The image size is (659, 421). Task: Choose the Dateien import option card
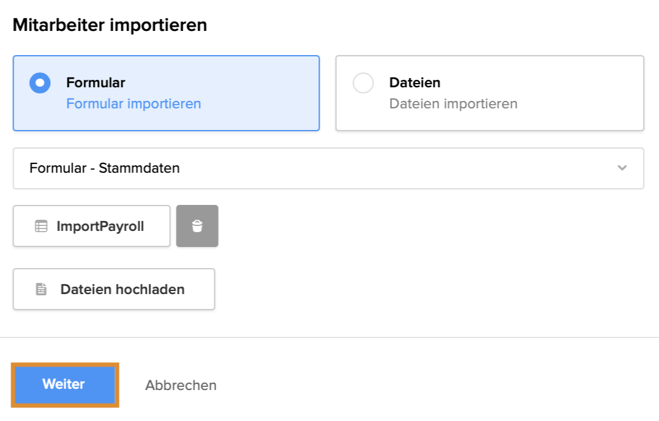tap(489, 93)
